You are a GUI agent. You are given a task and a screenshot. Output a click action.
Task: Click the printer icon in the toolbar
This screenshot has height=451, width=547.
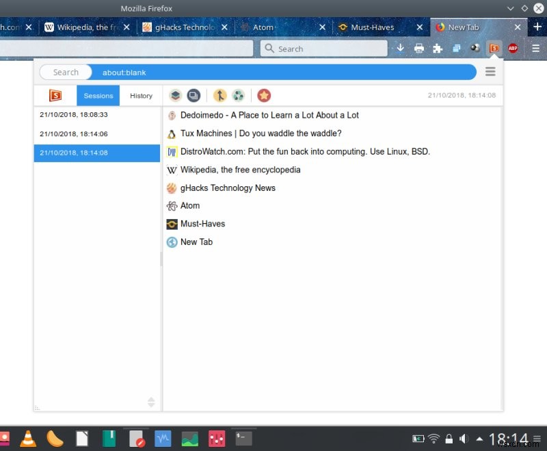point(418,48)
